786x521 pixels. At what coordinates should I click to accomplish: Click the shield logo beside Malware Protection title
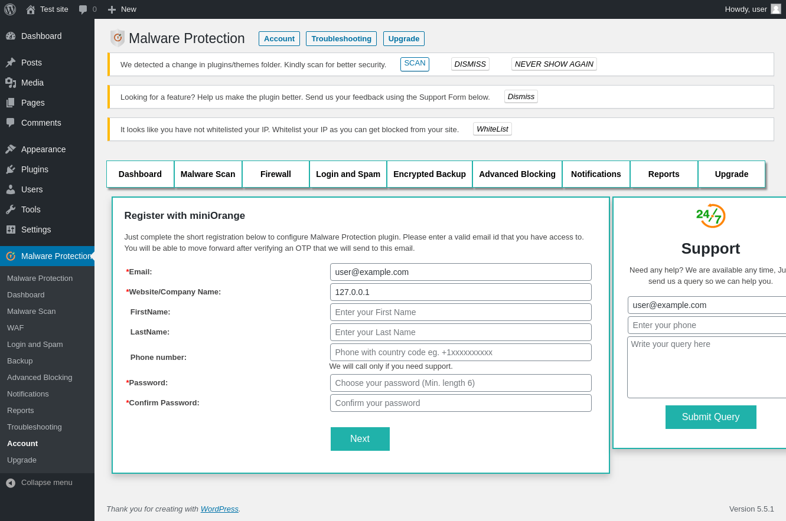(118, 38)
